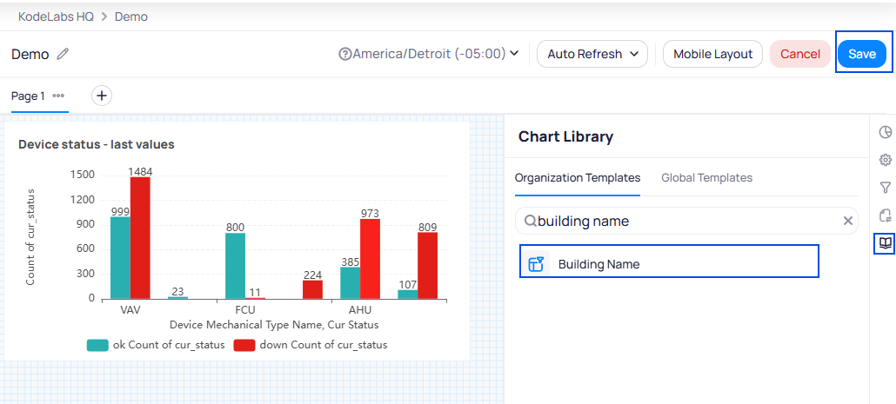896x404 pixels.
Task: Click the Save button
Action: pyautogui.click(x=862, y=54)
